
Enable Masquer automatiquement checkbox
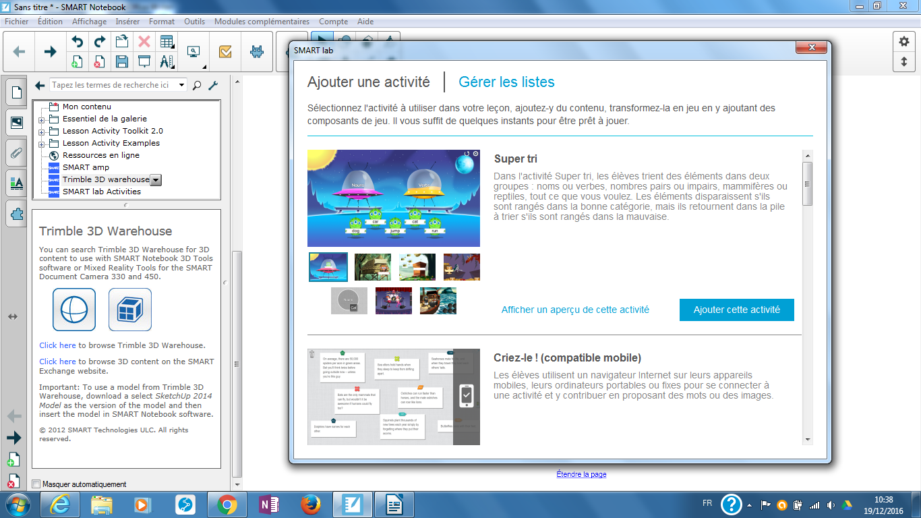pos(36,484)
